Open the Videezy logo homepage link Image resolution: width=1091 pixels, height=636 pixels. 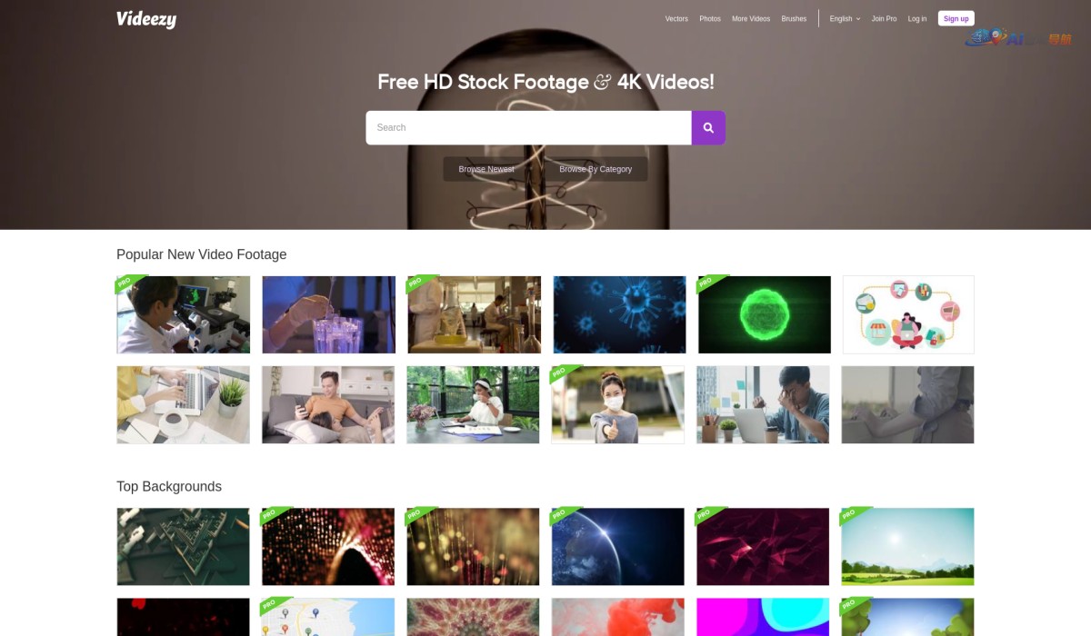point(146,19)
